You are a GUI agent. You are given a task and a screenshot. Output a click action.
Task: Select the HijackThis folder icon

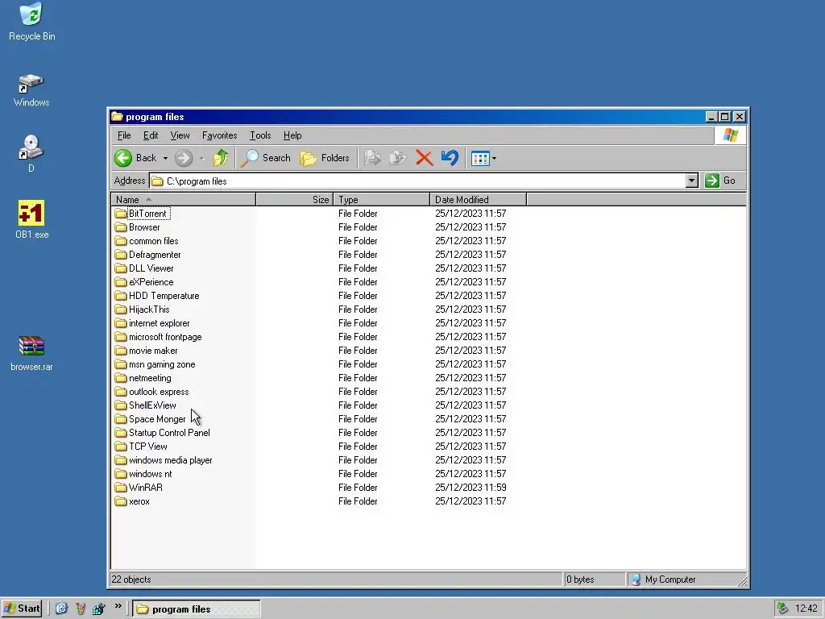[x=121, y=309]
